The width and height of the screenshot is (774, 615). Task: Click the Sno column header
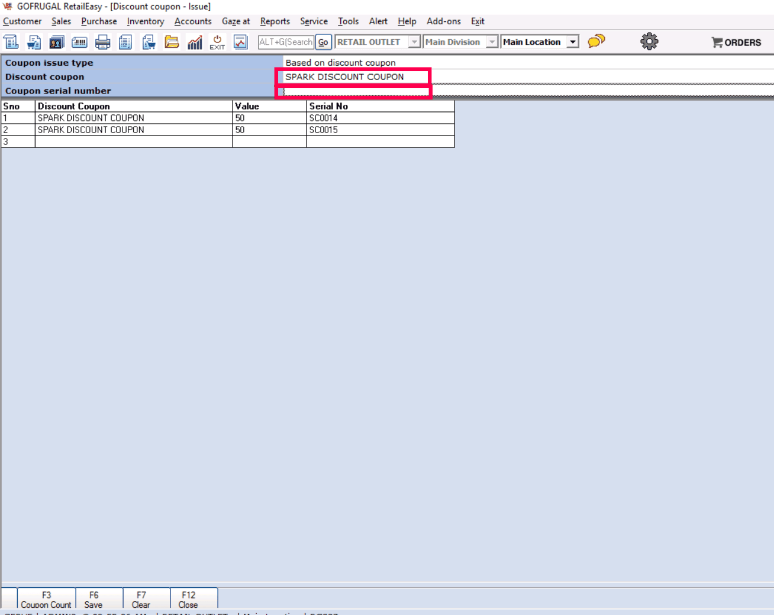tap(18, 107)
